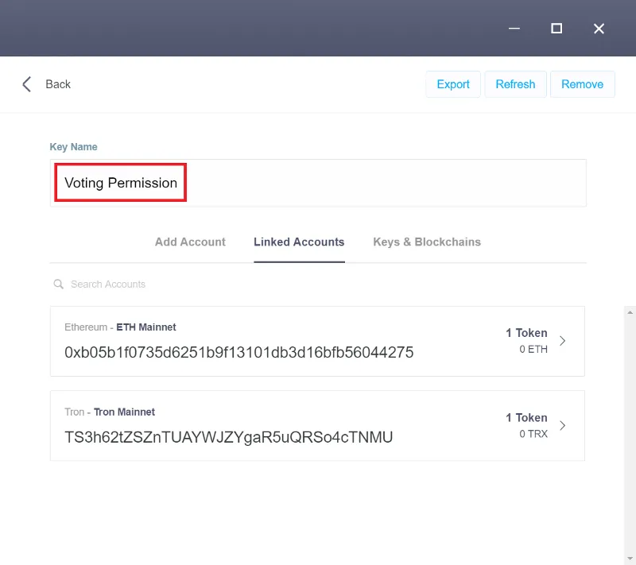Screen dimensions: 636x565
Task: Click the 0 ETH balance
Action: [x=533, y=349]
